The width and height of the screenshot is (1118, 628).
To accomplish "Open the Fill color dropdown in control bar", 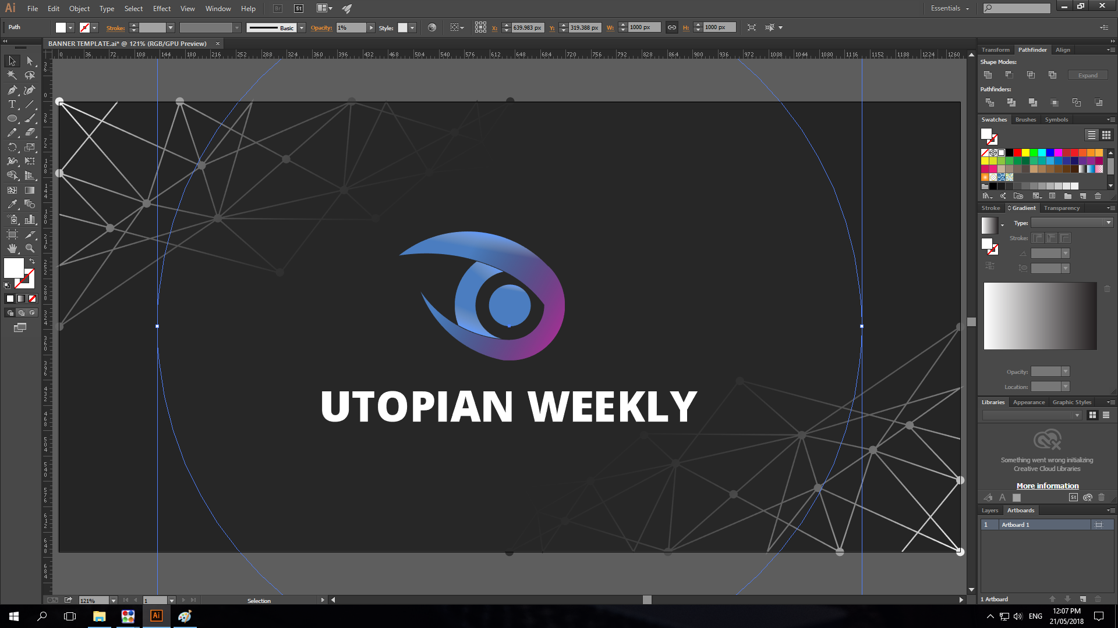I will [70, 28].
